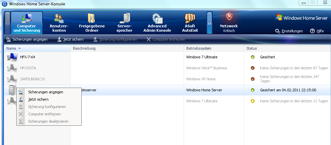Select the SAMSUNGNC10 computer row
This screenshot has height=145, width=331.
coord(168,79)
